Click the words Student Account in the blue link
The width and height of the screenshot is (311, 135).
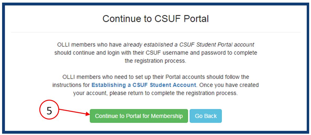173,85
